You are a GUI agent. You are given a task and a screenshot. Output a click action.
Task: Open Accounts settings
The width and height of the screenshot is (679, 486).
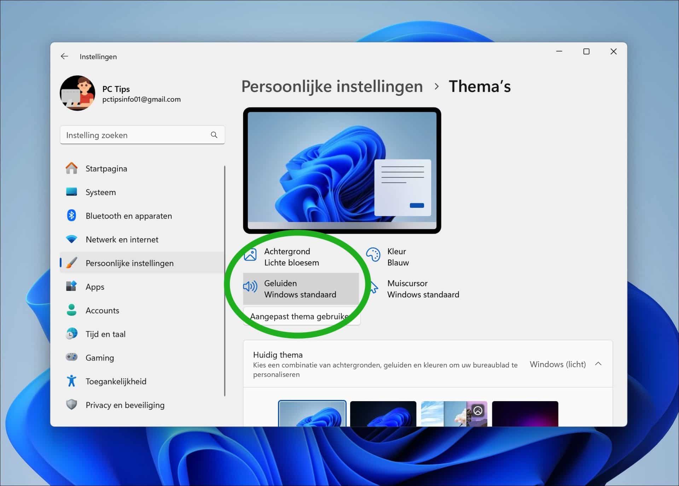(x=142, y=310)
